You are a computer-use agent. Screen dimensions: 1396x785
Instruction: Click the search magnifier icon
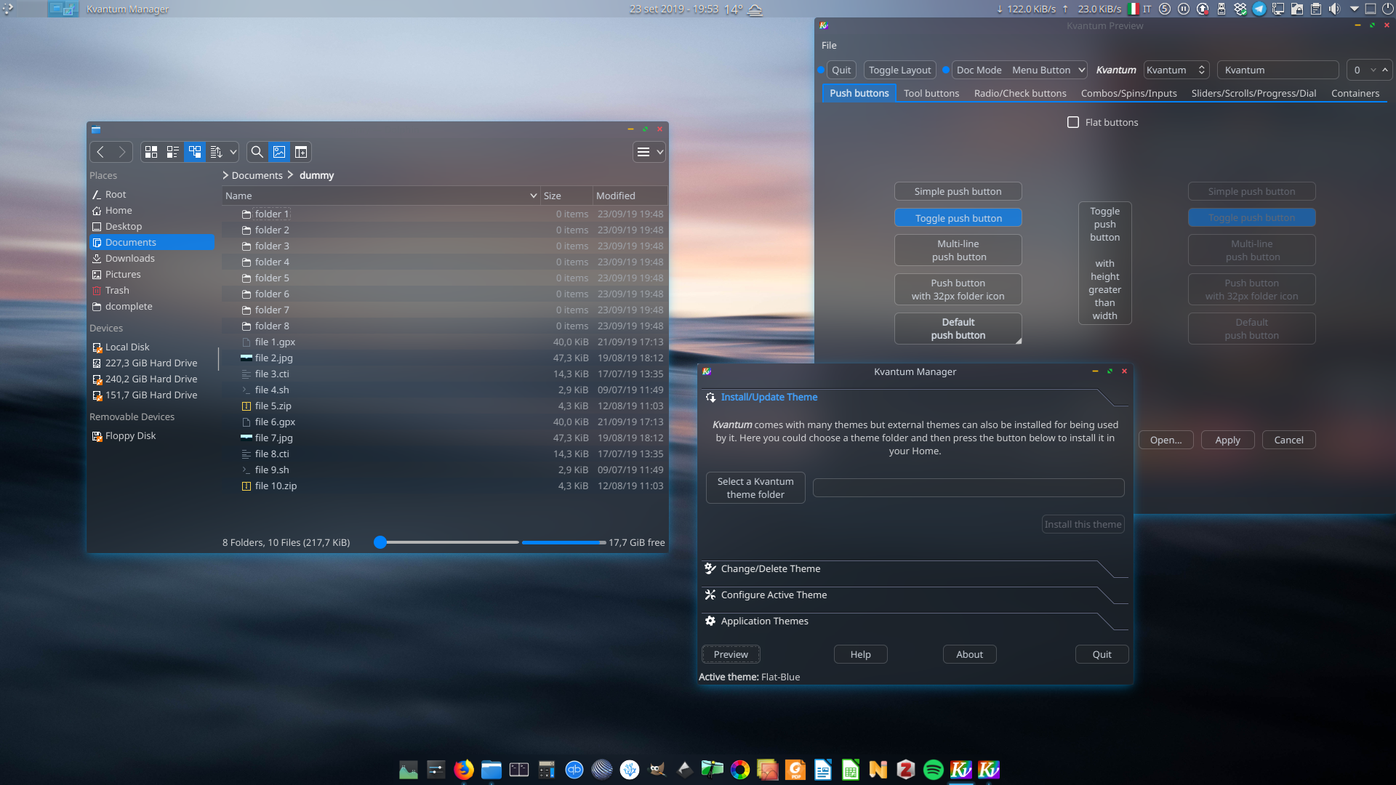point(257,152)
